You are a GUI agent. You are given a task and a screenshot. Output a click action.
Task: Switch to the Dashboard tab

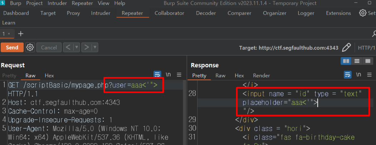coord(16,13)
